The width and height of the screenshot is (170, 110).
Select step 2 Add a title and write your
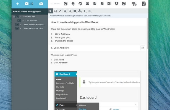[34, 24]
